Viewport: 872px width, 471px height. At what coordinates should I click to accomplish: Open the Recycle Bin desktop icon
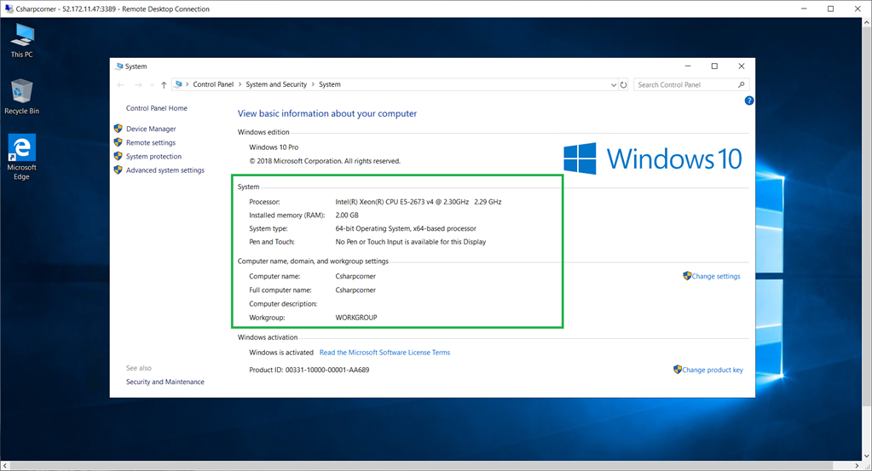pos(21,96)
